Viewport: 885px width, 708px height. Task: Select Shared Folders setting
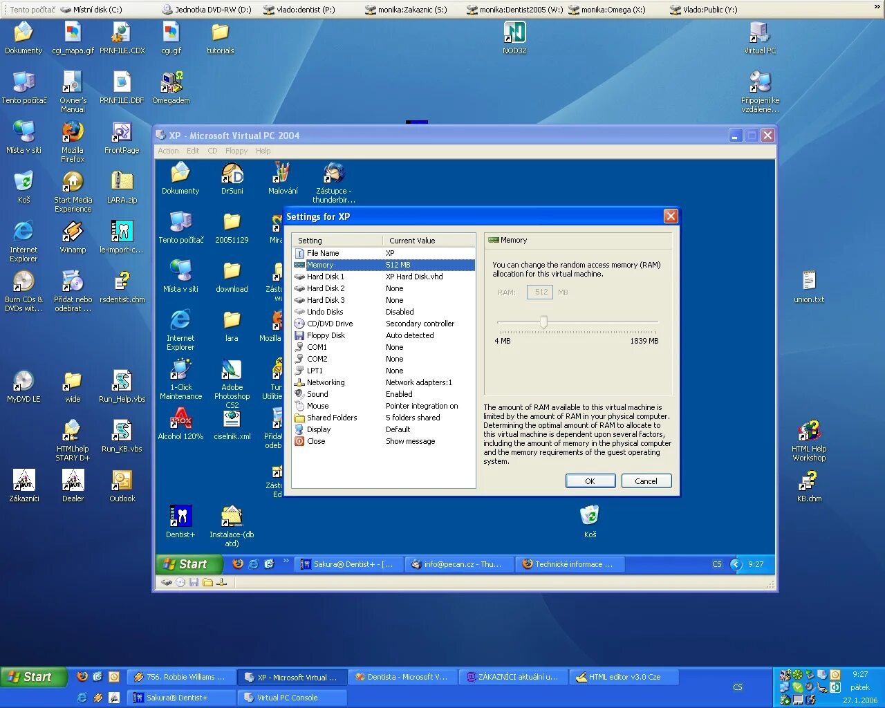pos(384,418)
